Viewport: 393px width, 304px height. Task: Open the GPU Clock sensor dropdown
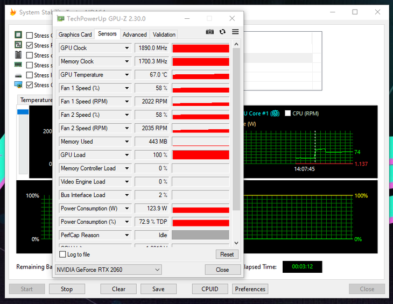click(127, 48)
